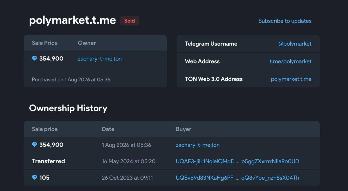Screen dimensions: 348x191
Task: Open owner zachary-t-me.ton in Sale Price card
Action: 100,59
